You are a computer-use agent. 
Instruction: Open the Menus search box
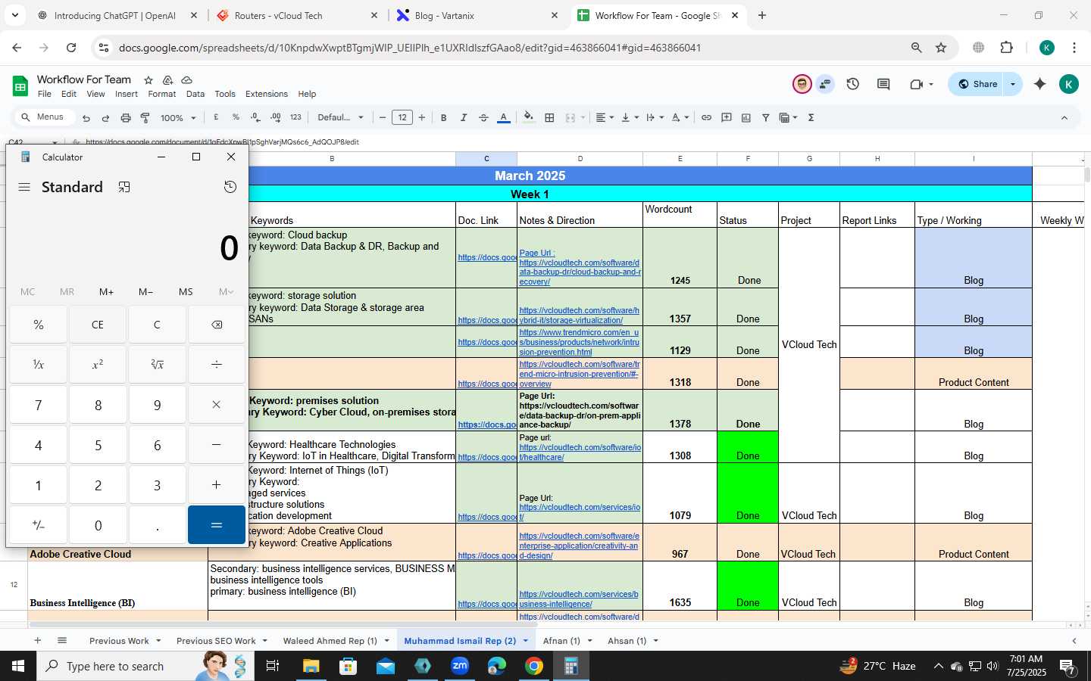[x=44, y=117]
